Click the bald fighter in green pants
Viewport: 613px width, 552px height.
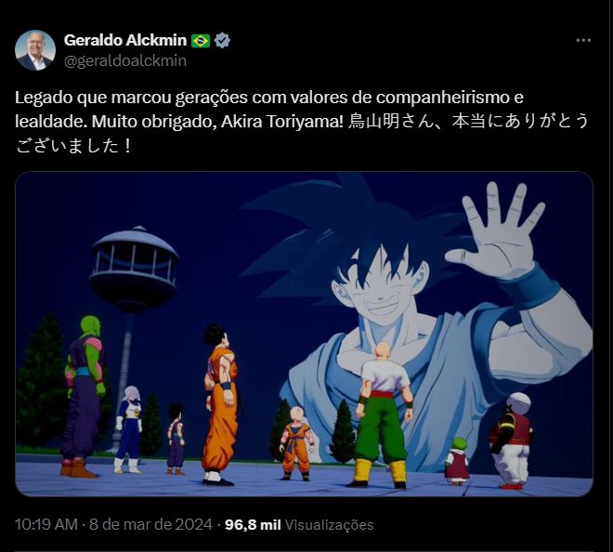coord(382,414)
